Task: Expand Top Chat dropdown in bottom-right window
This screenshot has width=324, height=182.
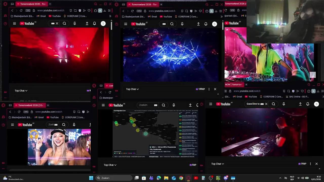Action: click(218, 164)
